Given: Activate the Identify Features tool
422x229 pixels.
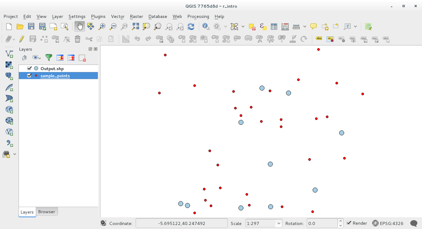Looking at the screenshot, I should pos(206,27).
